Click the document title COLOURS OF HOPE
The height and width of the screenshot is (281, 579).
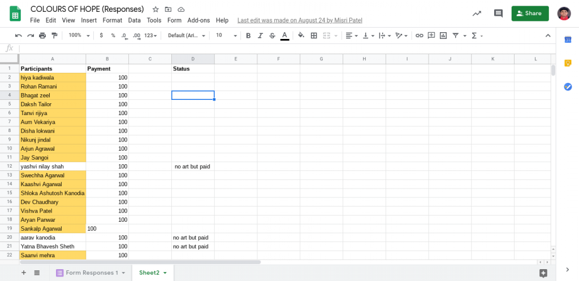[87, 9]
